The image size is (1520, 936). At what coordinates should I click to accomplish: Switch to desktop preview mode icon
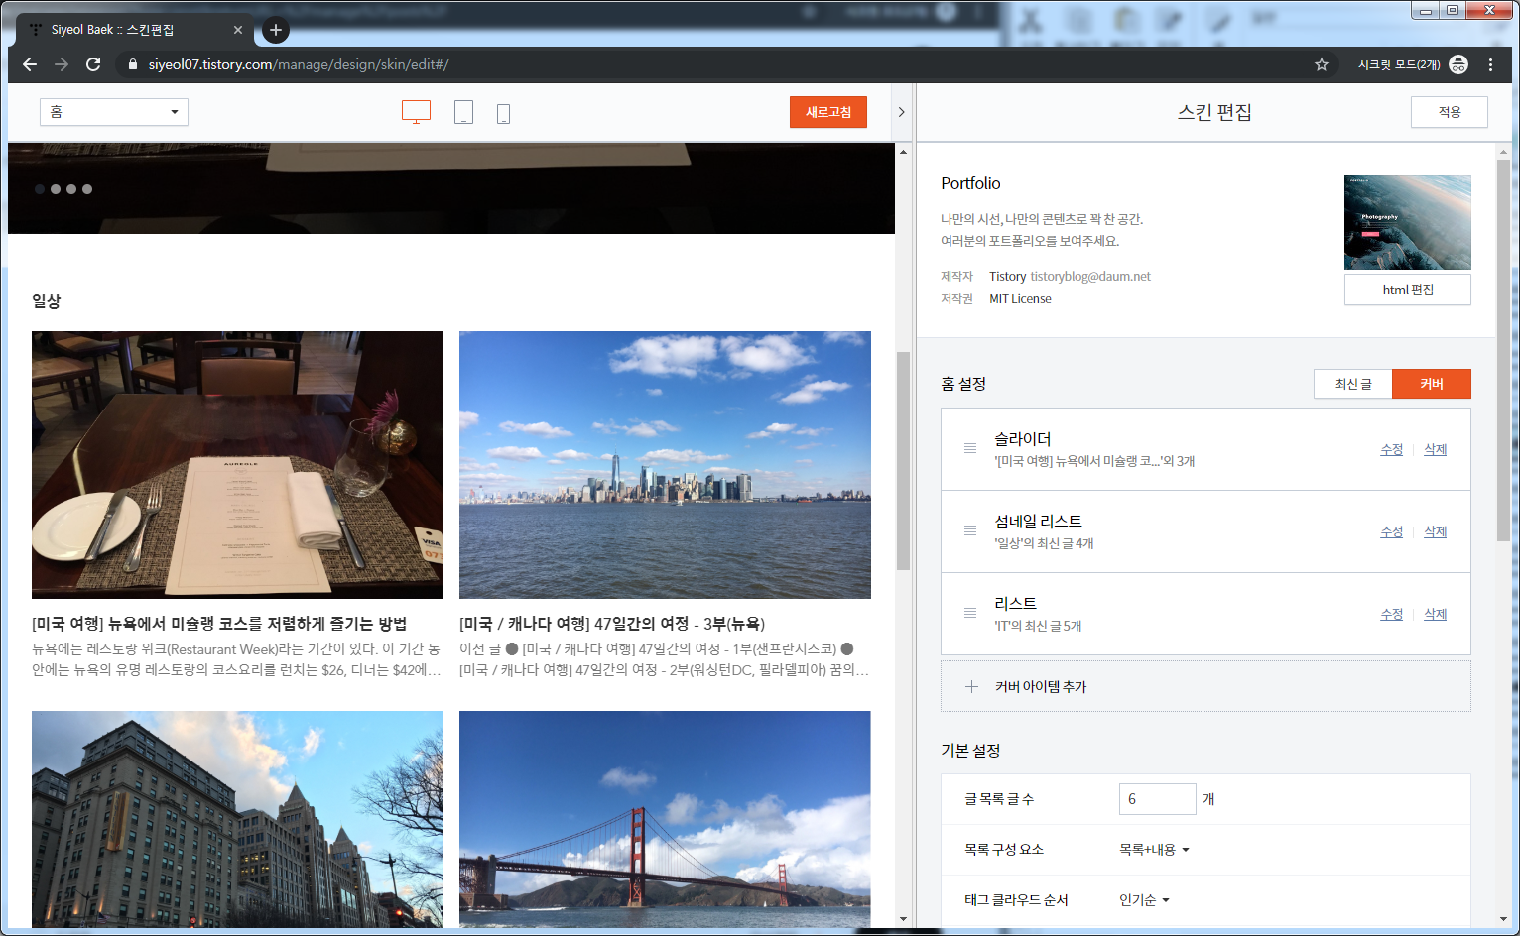coord(416,112)
